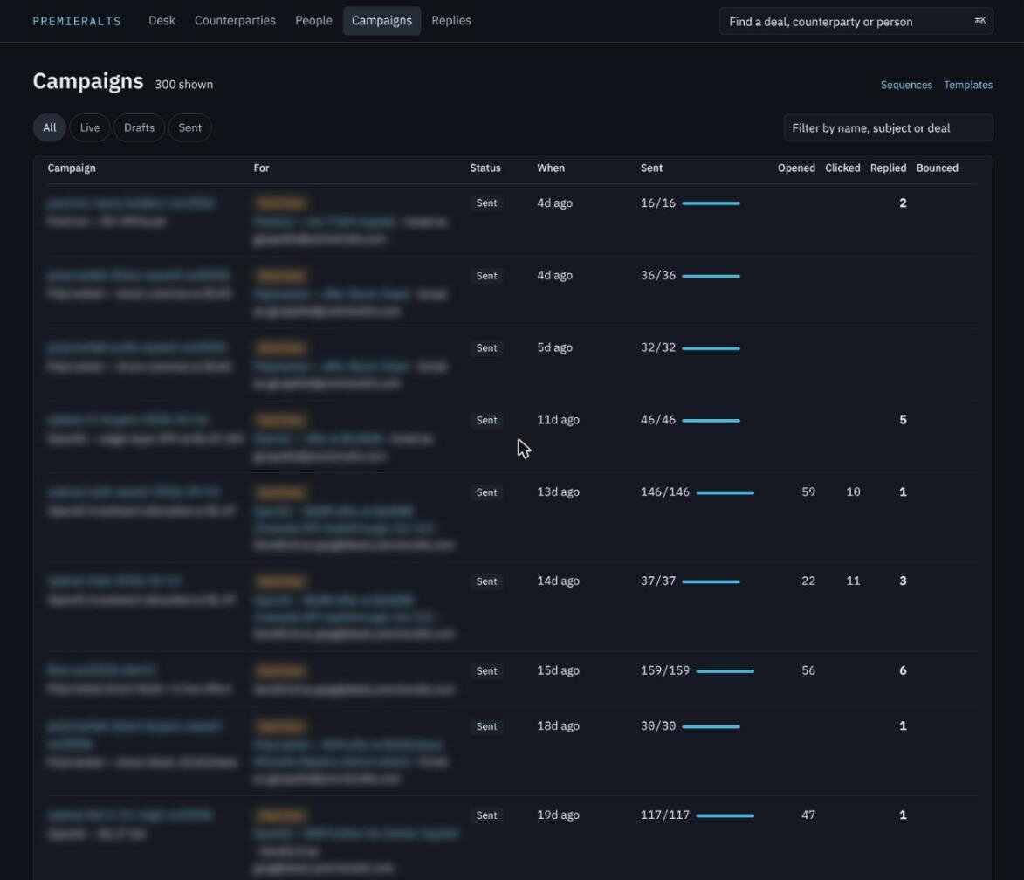This screenshot has height=880, width=1024.
Task: Open the Sequences link
Action: tap(906, 85)
